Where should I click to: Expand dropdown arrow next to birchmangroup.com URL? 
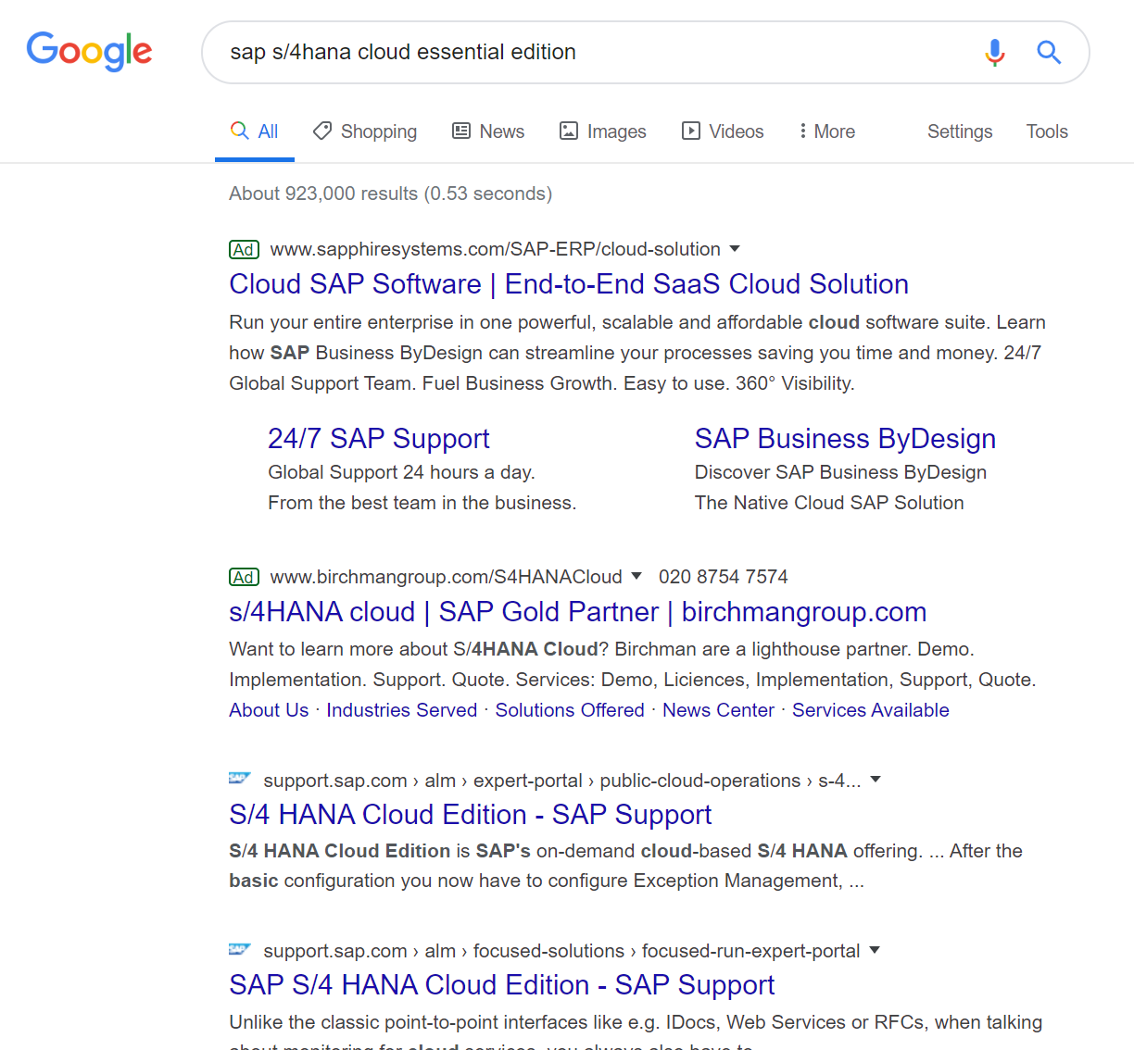click(636, 576)
